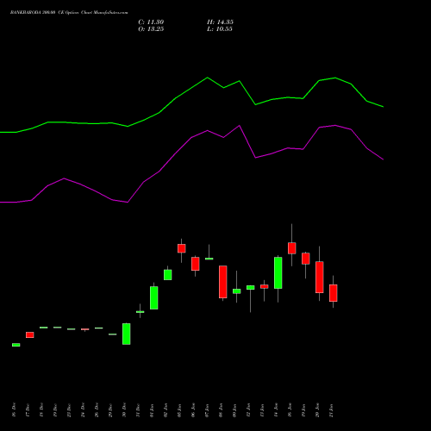The height and width of the screenshot is (431, 431).
Task: Select the 08 Jan date label
Action: pyautogui.click(x=221, y=410)
